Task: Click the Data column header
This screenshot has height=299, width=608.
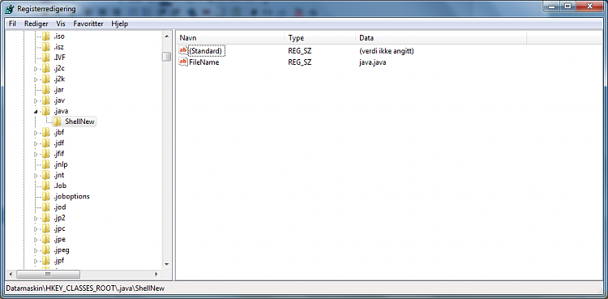Action: point(441,38)
